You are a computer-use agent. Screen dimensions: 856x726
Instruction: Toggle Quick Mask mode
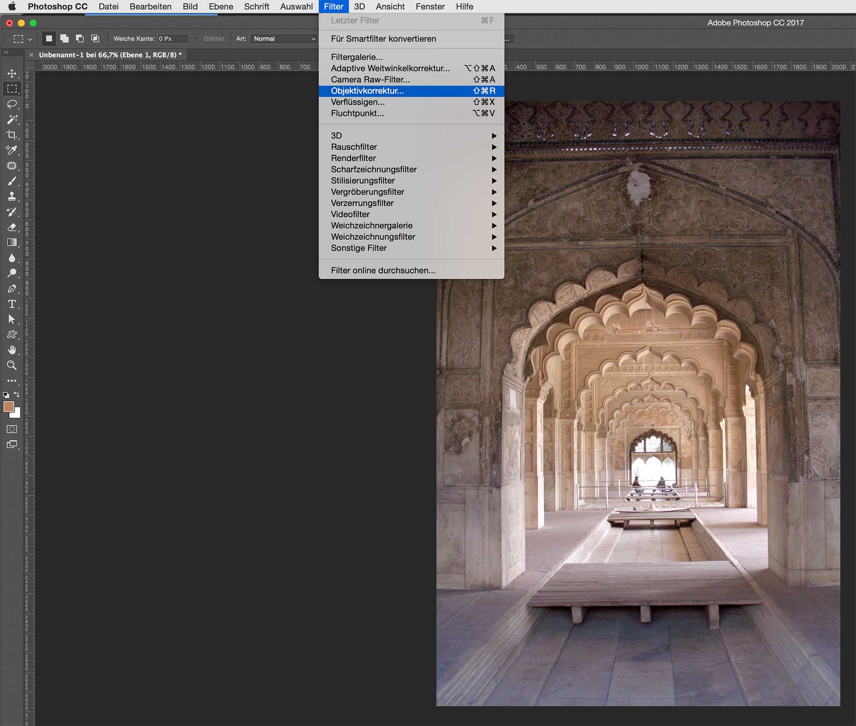[12, 429]
